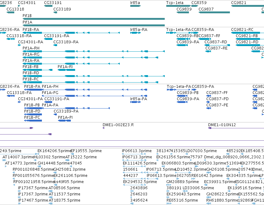Screen dimensions: 264x205
Task: Select the AT18375.5prime cDNA label
Action: pyautogui.click(x=64, y=200)
